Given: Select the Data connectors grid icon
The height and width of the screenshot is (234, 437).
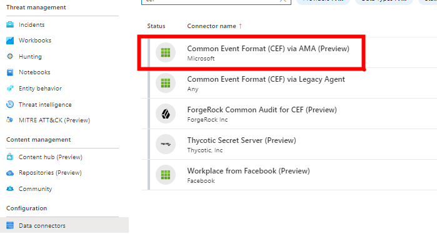Looking at the screenshot, I should [10, 225].
